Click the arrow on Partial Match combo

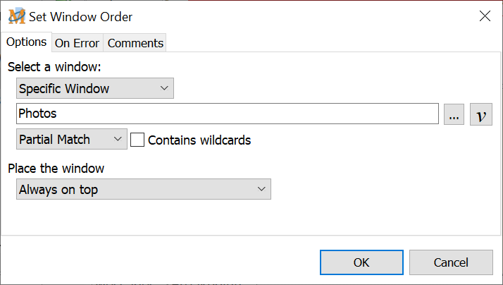pos(118,139)
